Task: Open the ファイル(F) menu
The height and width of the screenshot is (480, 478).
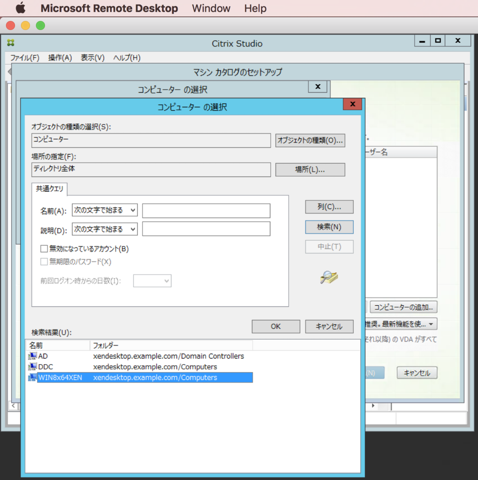Action: pos(25,58)
